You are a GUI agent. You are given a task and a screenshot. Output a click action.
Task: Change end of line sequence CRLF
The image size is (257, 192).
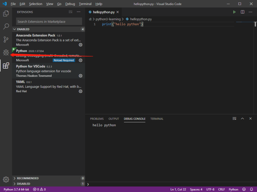click(x=221, y=189)
